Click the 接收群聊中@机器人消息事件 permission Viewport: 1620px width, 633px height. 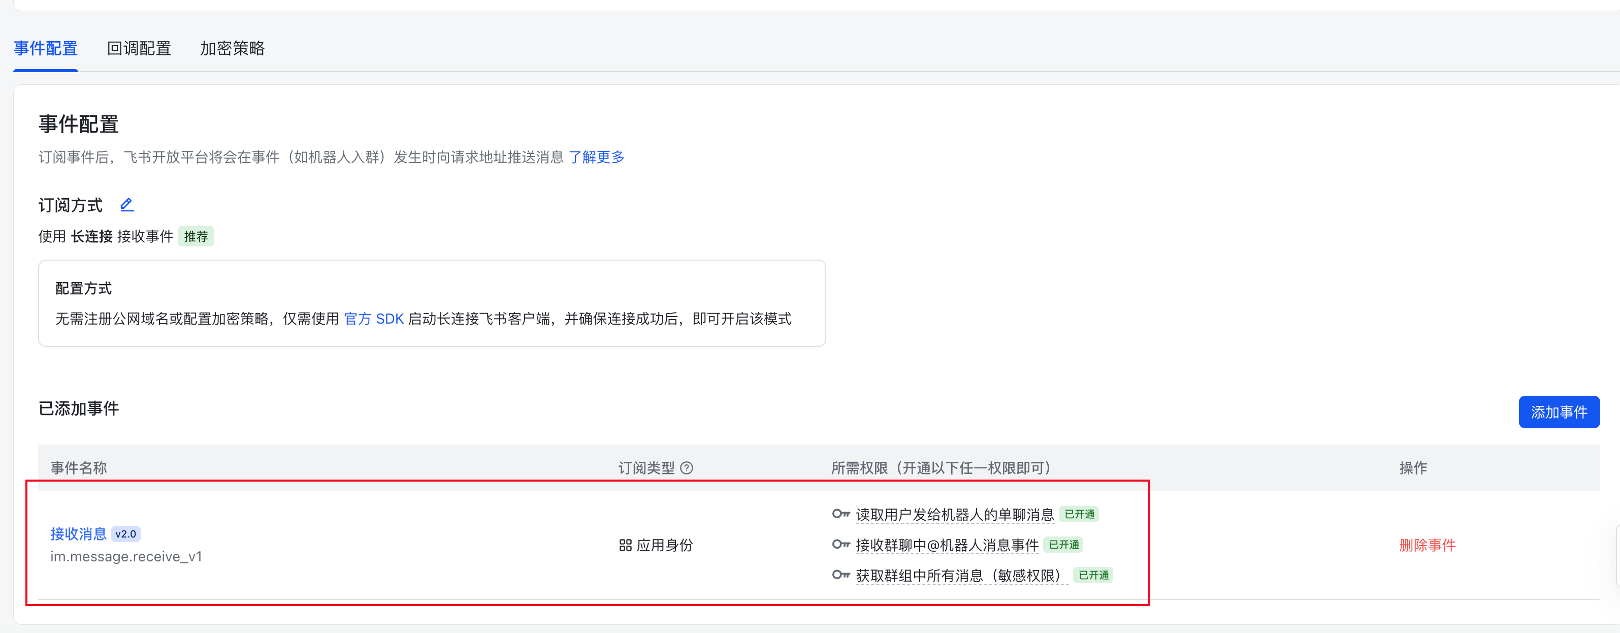pyautogui.click(x=947, y=545)
